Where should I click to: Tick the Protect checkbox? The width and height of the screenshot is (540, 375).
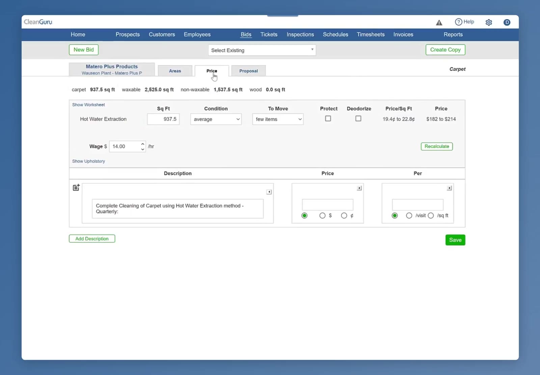tap(328, 119)
